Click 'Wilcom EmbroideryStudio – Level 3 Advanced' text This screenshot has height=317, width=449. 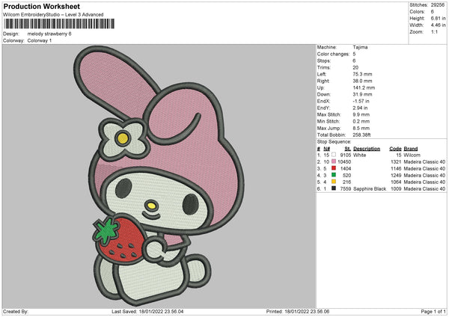53,15
